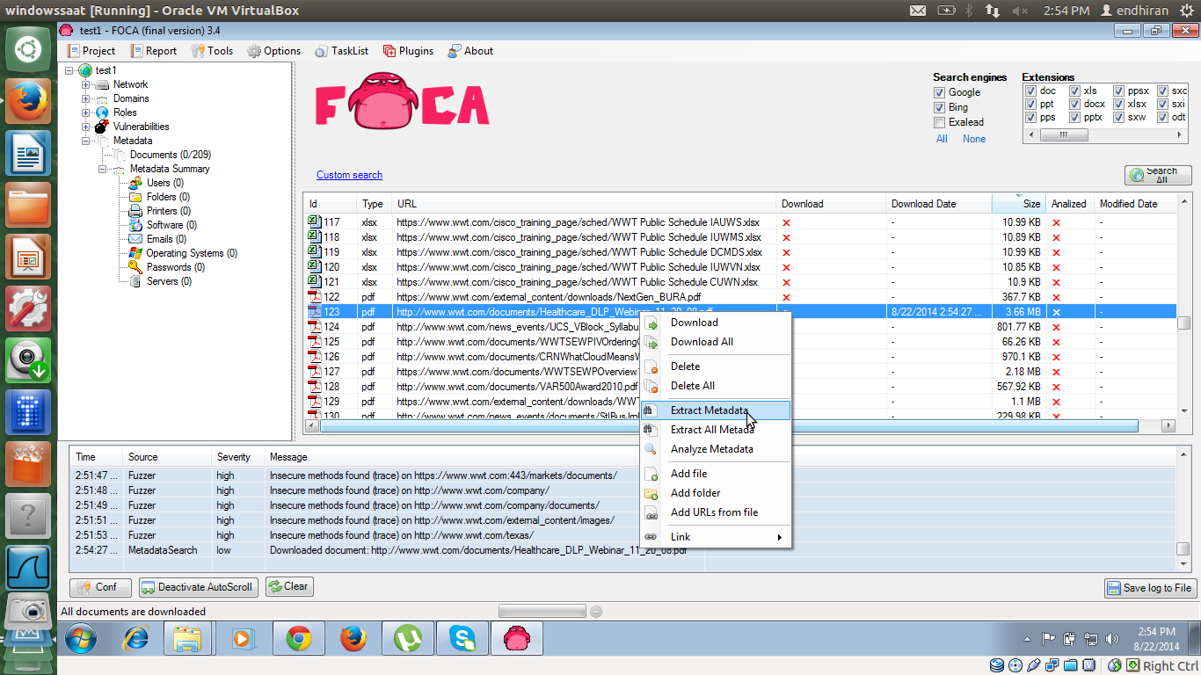
Task: Click the None link under search engines
Action: 974,139
